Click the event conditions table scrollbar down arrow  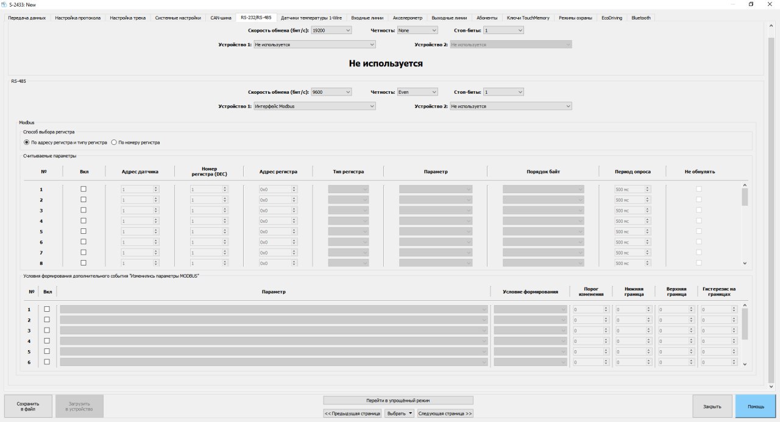[x=745, y=364]
